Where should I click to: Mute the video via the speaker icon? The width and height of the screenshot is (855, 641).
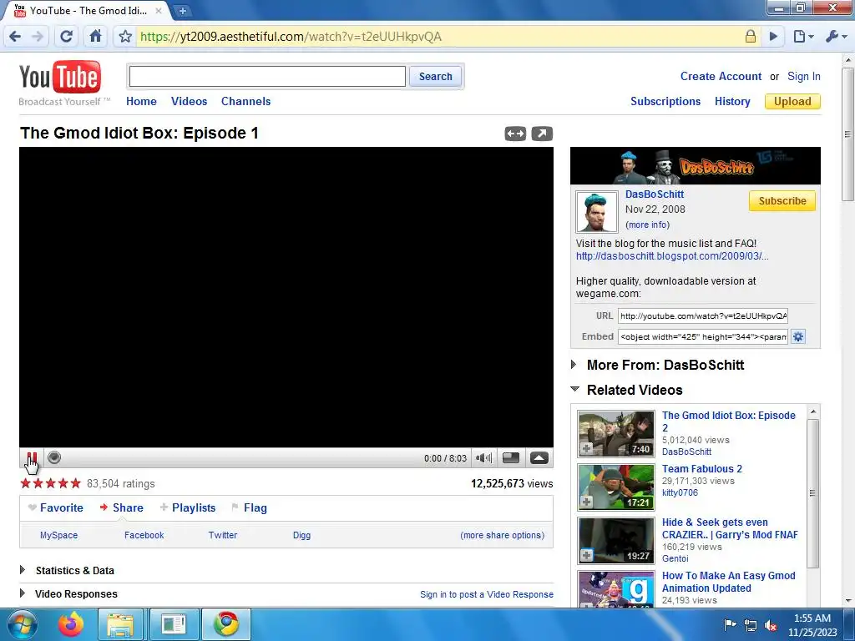pos(483,458)
